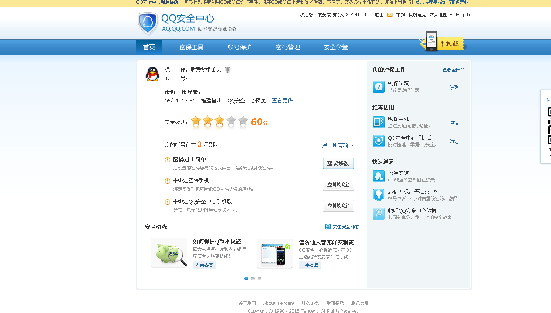The width and height of the screenshot is (551, 313).
Task: Click the 建议修改 button
Action: pyautogui.click(x=338, y=163)
